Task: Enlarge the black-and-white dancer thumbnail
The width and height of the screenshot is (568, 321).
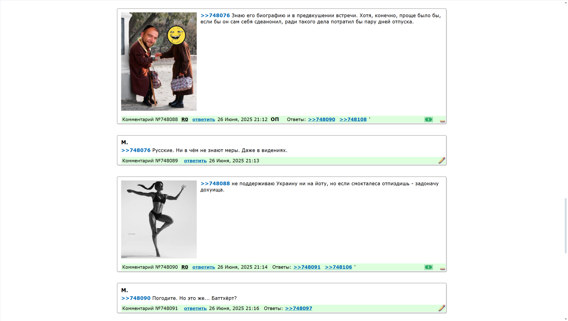Action: (x=159, y=219)
